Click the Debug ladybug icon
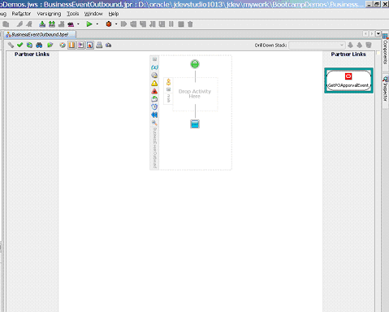 [109, 24]
